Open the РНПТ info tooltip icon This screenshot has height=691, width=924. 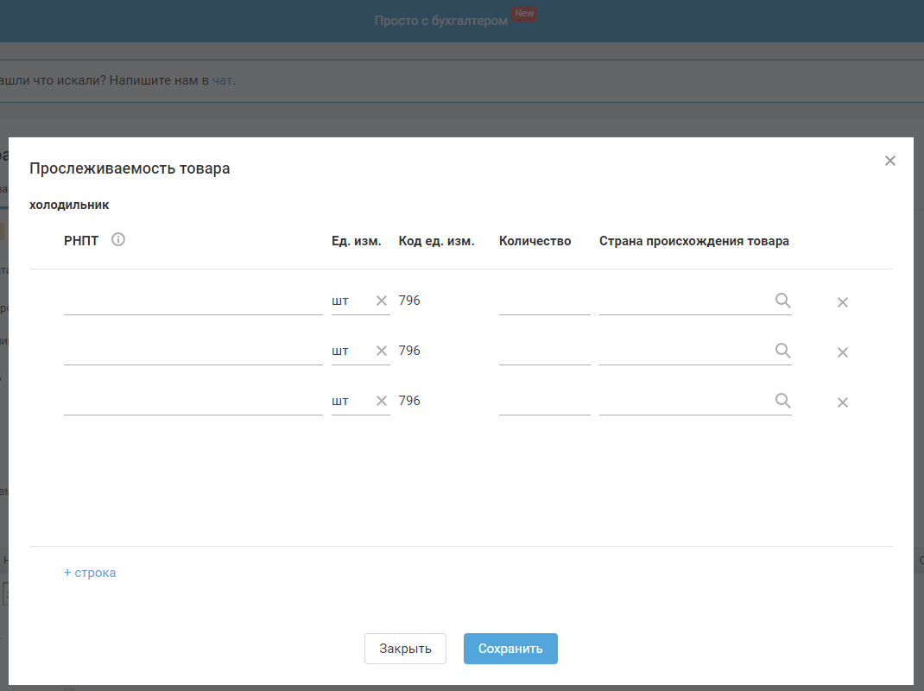[x=117, y=239]
